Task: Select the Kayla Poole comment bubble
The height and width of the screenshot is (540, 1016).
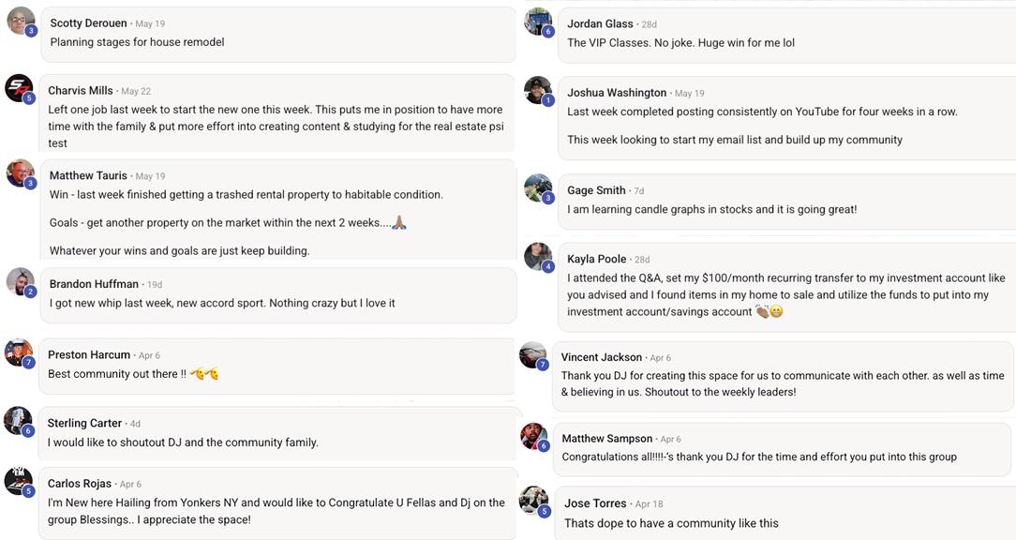Action: pyautogui.click(x=786, y=286)
